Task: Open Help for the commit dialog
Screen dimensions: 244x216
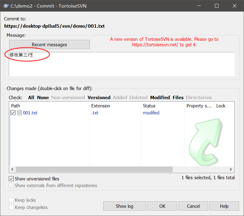Action: [x=224, y=206]
